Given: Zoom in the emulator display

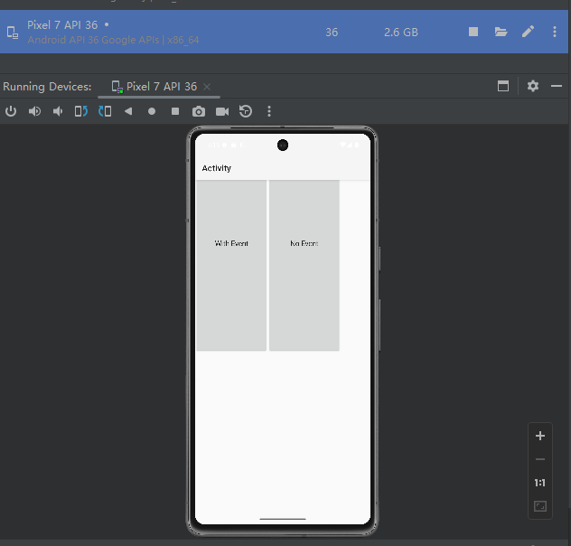Looking at the screenshot, I should click(540, 436).
